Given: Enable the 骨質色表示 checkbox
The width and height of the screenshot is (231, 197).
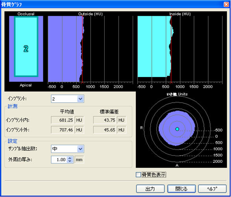Looking at the screenshot, I should pos(138,175).
